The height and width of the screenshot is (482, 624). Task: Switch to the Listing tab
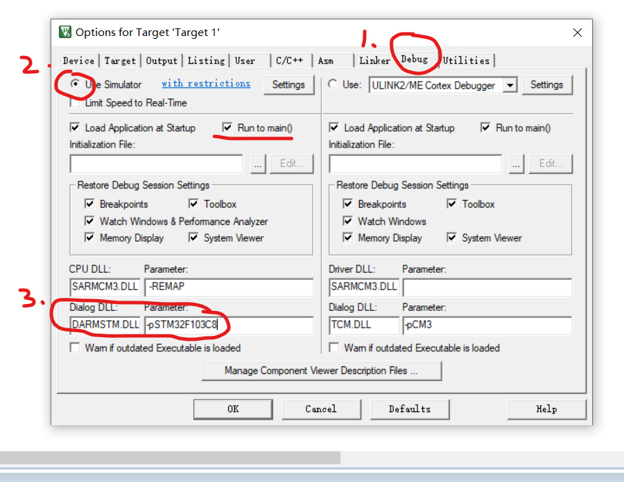(x=206, y=60)
